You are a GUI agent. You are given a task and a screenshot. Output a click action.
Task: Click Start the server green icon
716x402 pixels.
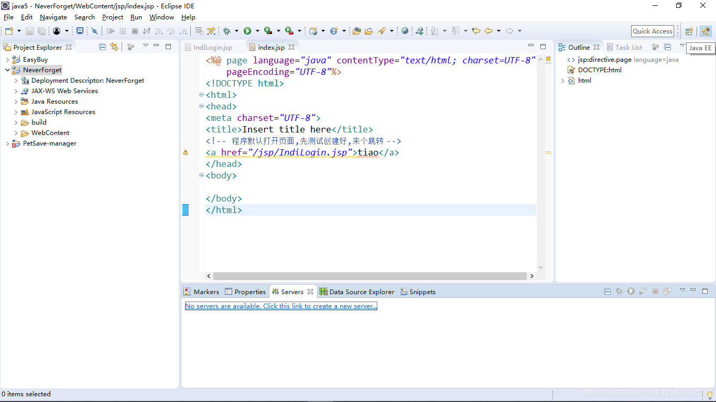click(x=631, y=292)
